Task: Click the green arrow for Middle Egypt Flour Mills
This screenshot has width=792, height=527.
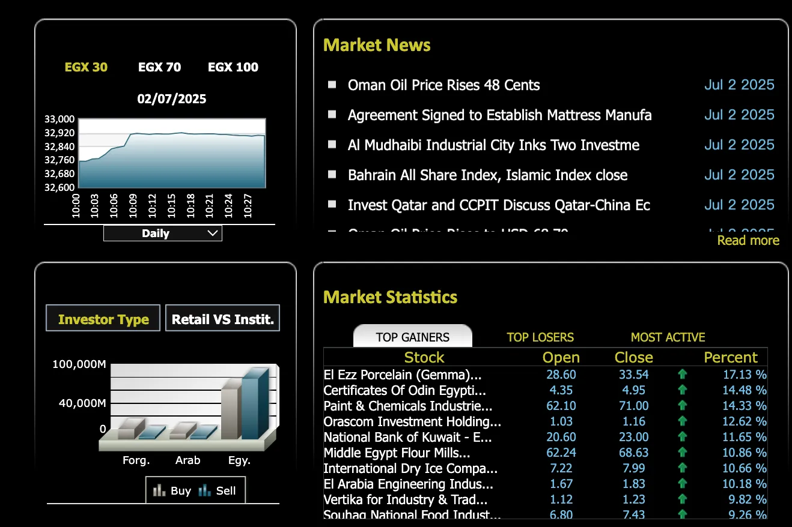Action: [682, 453]
